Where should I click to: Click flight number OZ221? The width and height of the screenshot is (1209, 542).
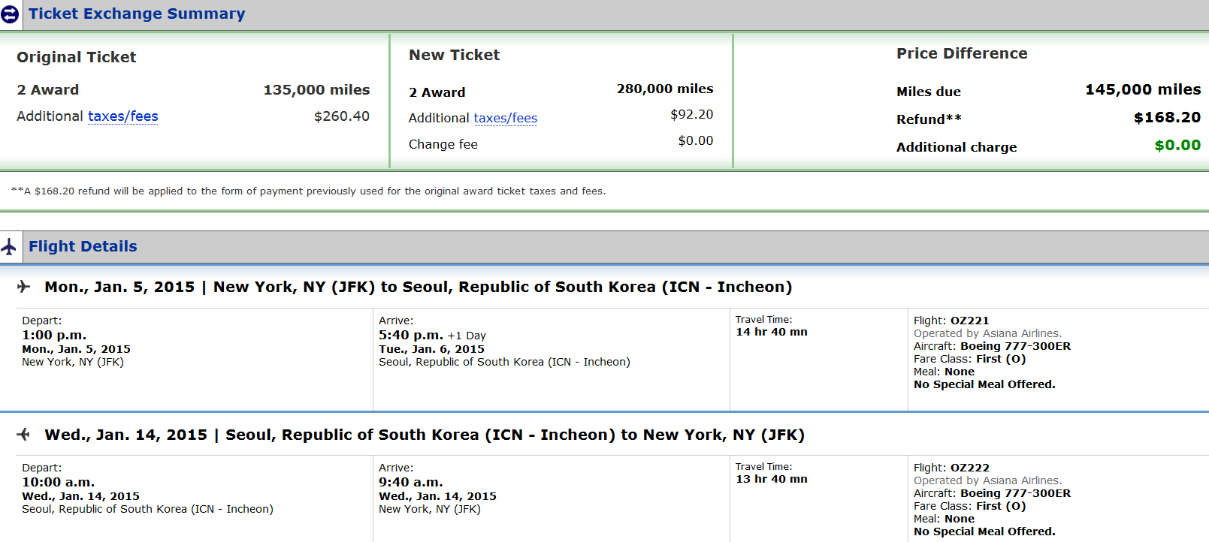[969, 321]
